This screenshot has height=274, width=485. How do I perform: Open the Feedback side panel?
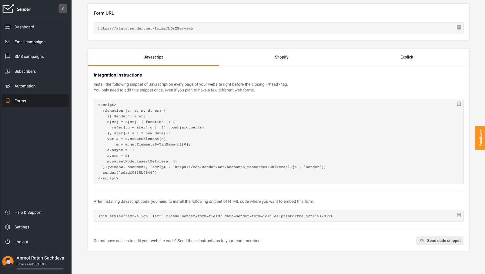pos(480,138)
